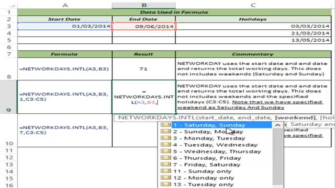This screenshot has height=188, width=335.
Task: Pick '7 - Friday, Saturday' option
Action: pyautogui.click(x=207, y=165)
